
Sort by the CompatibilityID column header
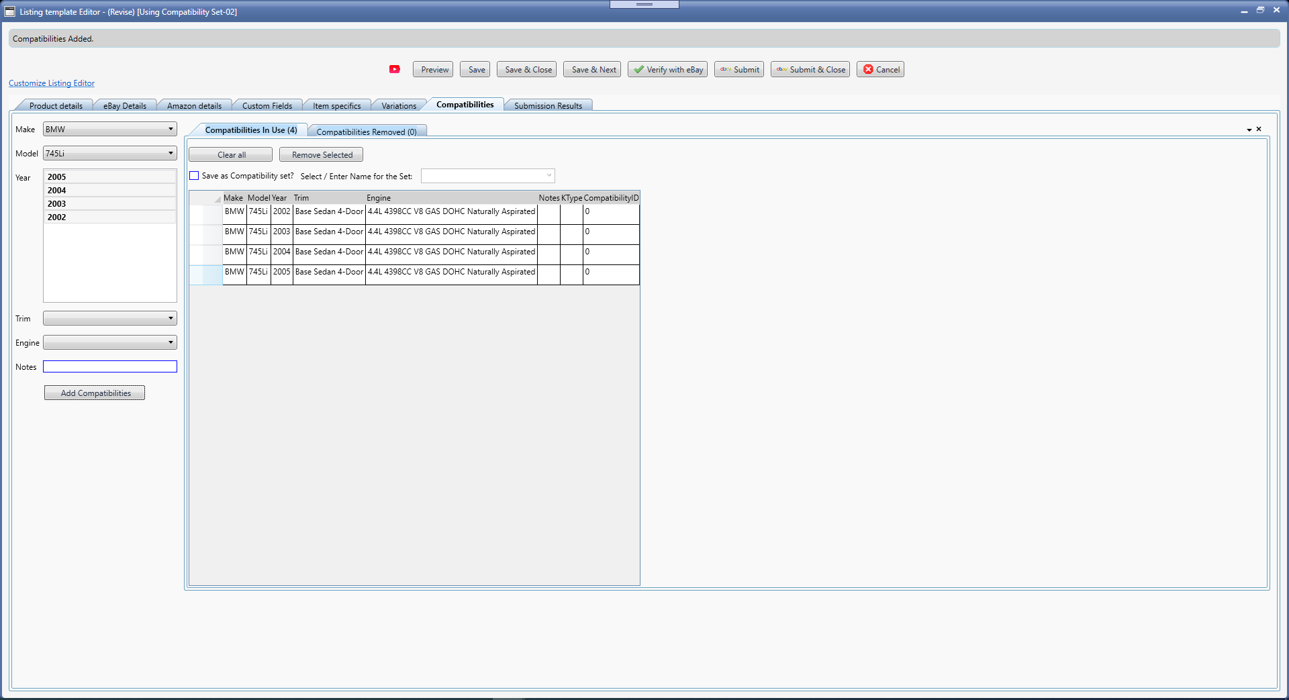tap(611, 197)
